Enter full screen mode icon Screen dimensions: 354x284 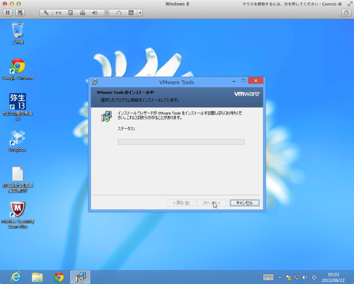click(350, 4)
